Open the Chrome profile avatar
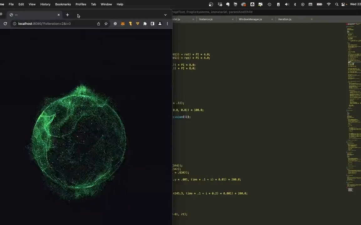The image size is (361, 225). [x=160, y=24]
